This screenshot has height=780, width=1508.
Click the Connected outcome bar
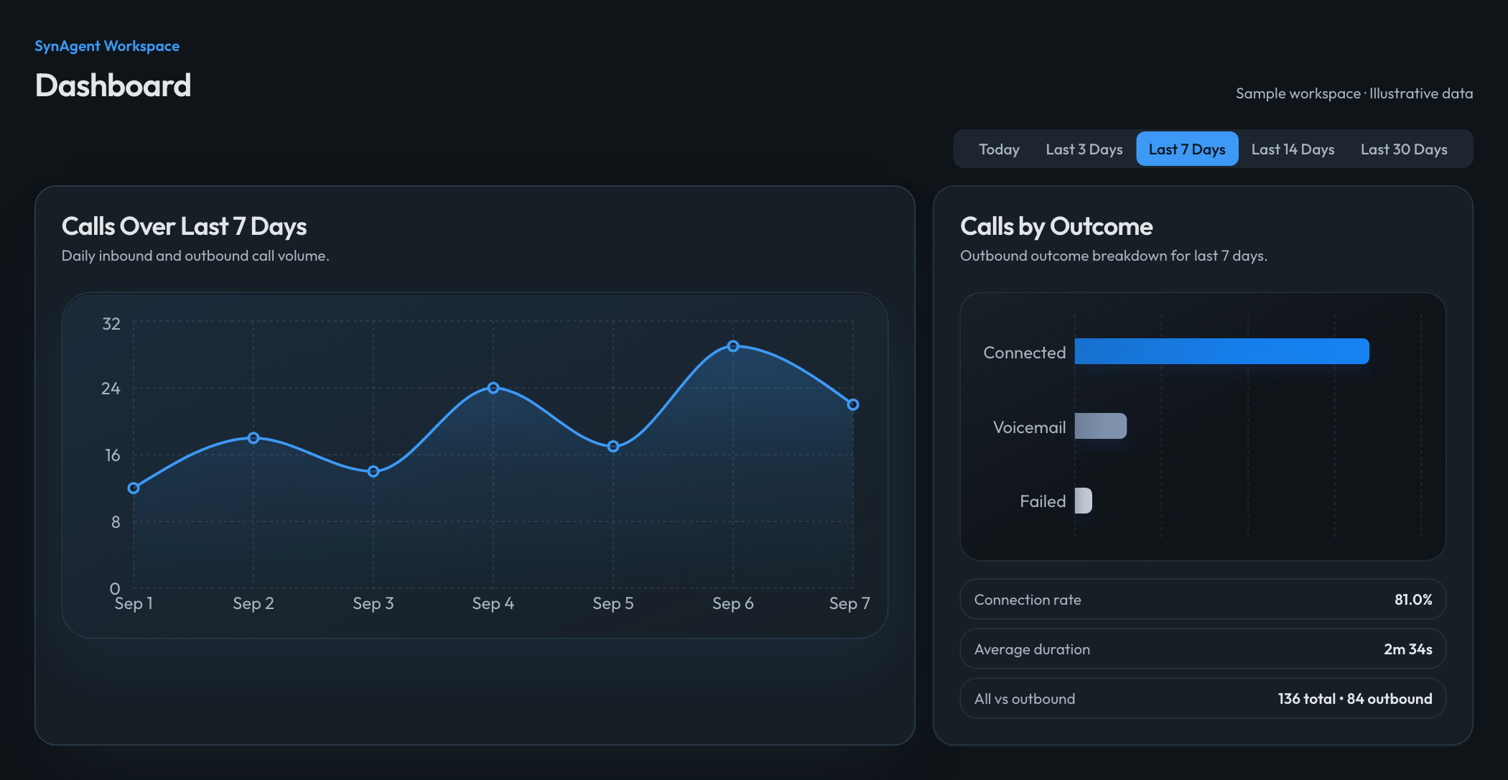click(x=1221, y=351)
